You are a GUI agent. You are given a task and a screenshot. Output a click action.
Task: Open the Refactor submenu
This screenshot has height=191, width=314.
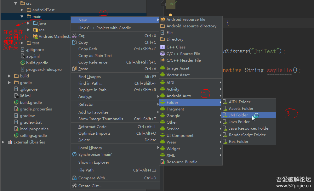(x=115, y=104)
